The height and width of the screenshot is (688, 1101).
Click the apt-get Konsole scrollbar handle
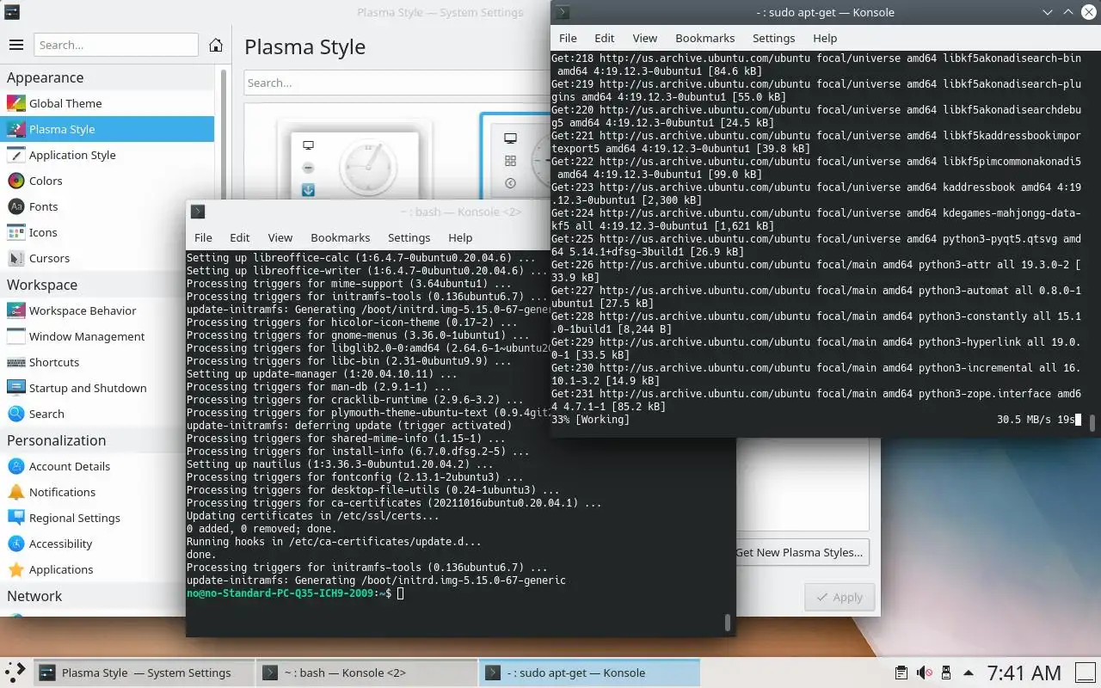tap(1092, 422)
